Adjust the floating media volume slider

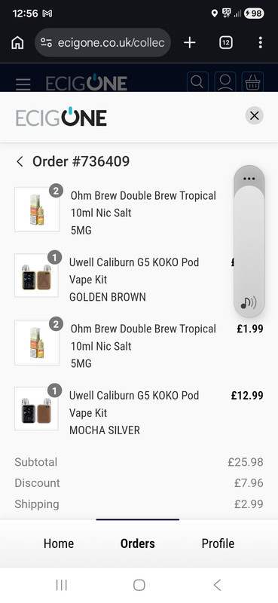[249, 240]
